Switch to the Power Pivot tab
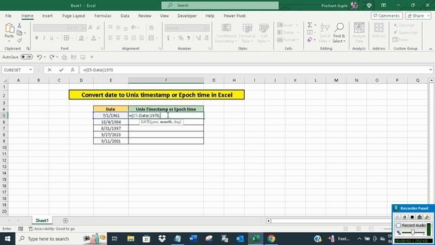Viewport: 435px width, 245px height. click(234, 16)
